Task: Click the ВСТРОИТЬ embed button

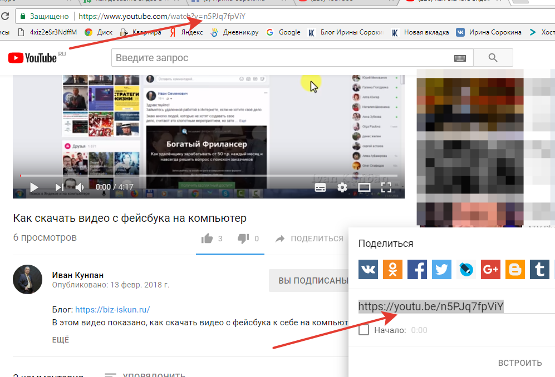Action: click(x=520, y=363)
